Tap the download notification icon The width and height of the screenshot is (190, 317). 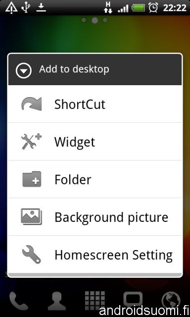(42, 8)
